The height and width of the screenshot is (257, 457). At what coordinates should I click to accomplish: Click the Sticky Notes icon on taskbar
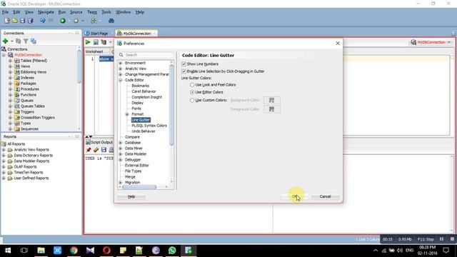[123, 251]
